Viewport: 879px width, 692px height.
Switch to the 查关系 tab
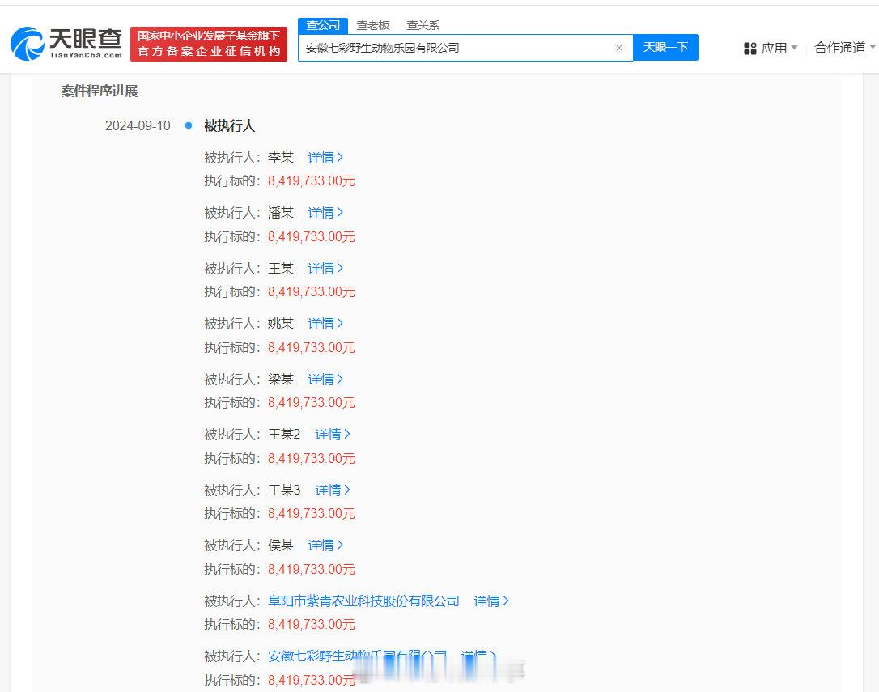[423, 25]
